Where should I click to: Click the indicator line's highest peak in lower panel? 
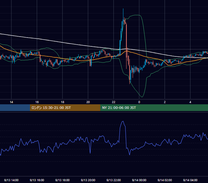[x=123, y=121]
